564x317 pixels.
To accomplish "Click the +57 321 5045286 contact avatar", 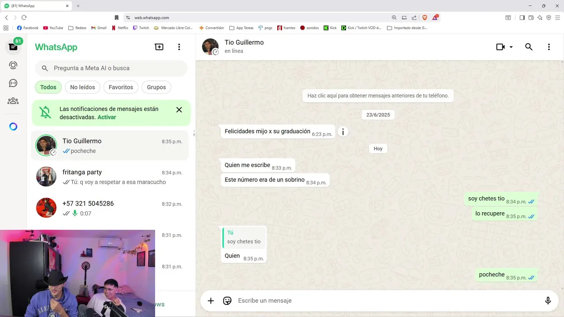I will pyautogui.click(x=46, y=208).
